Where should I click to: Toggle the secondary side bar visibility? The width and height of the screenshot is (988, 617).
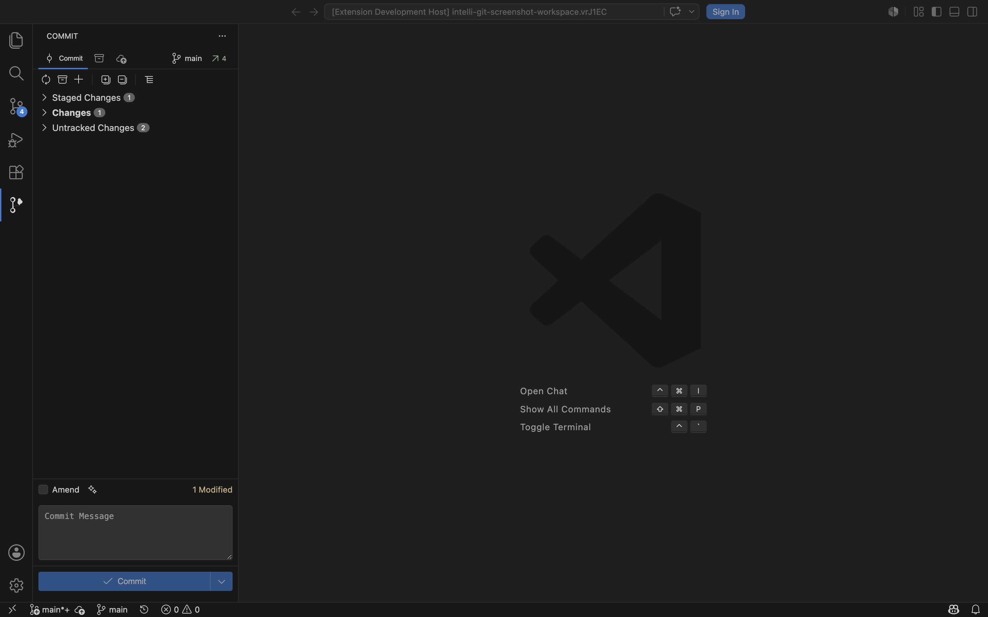click(x=972, y=12)
